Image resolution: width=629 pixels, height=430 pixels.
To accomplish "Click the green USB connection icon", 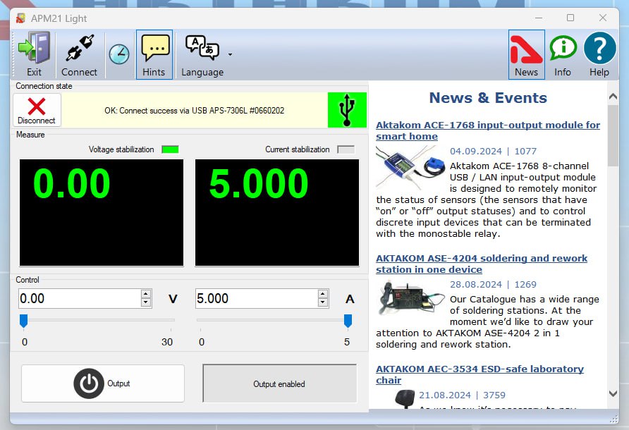I will [x=347, y=111].
